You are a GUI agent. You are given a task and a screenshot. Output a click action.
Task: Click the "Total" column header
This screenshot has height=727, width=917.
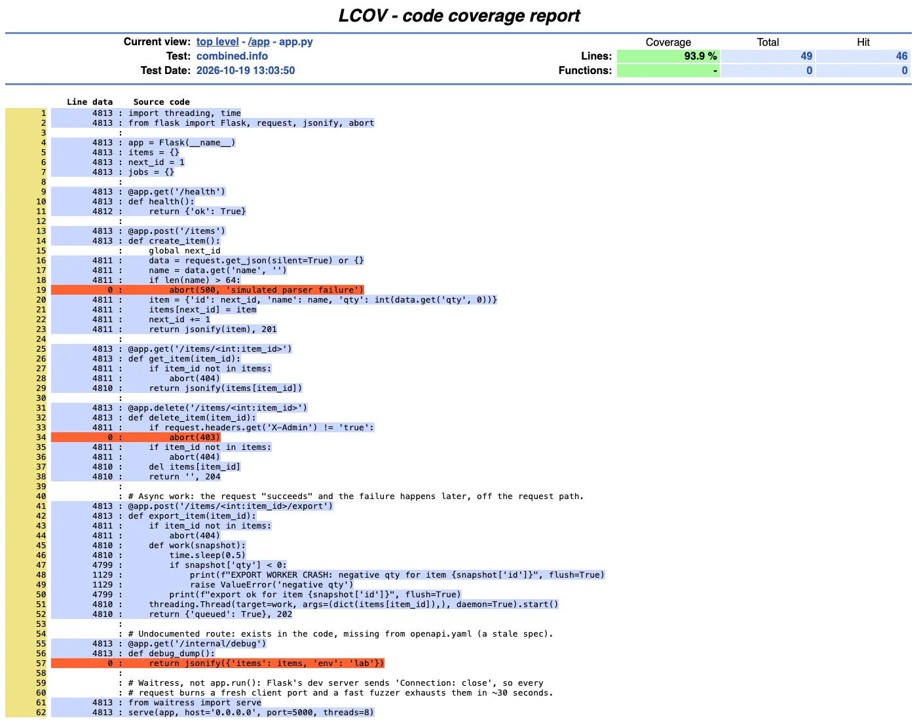click(x=768, y=42)
